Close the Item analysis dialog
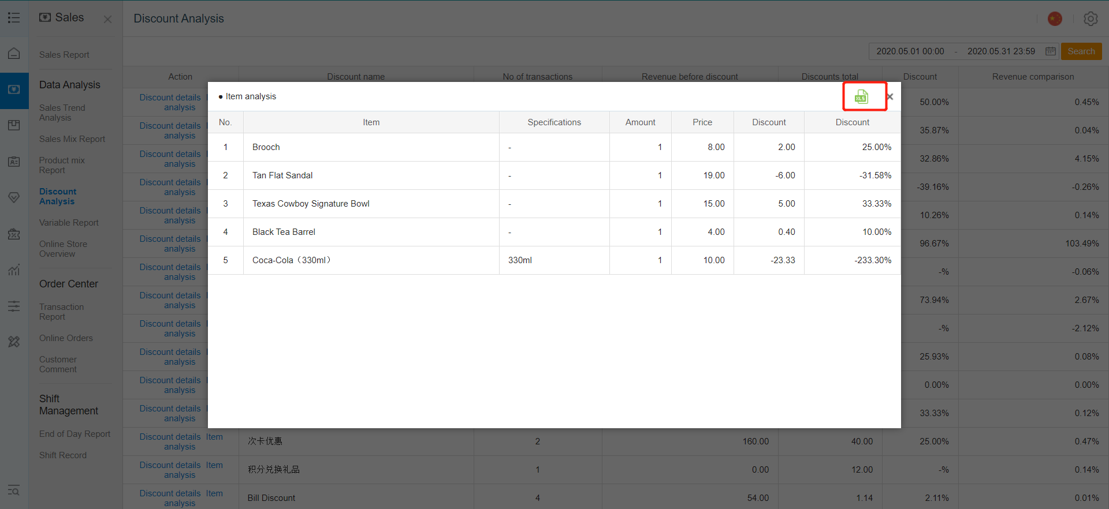This screenshot has width=1109, height=509. [890, 97]
